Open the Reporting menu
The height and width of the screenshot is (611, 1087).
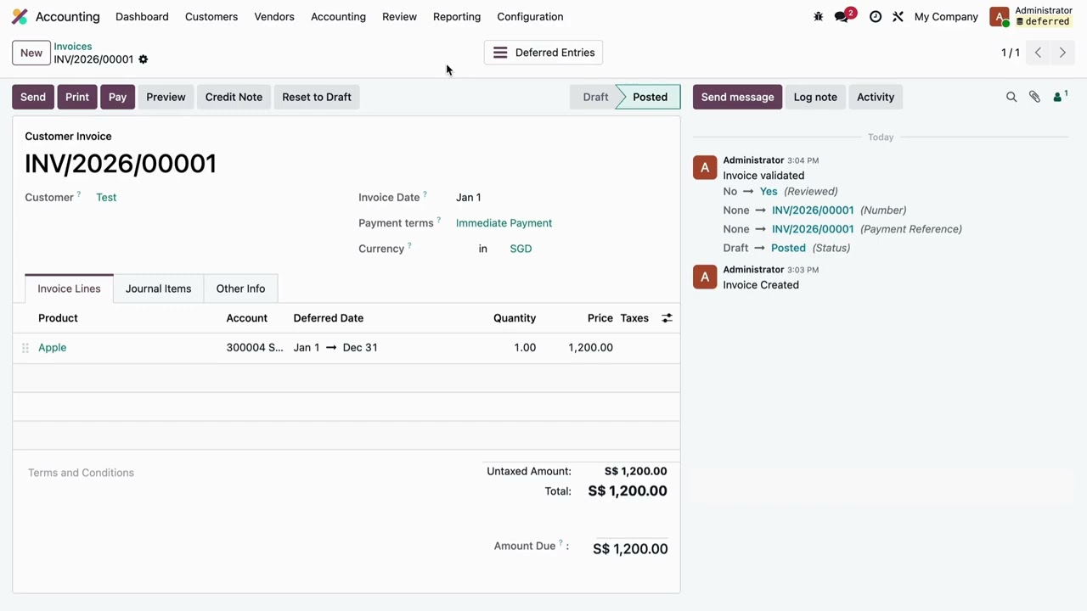[457, 17]
